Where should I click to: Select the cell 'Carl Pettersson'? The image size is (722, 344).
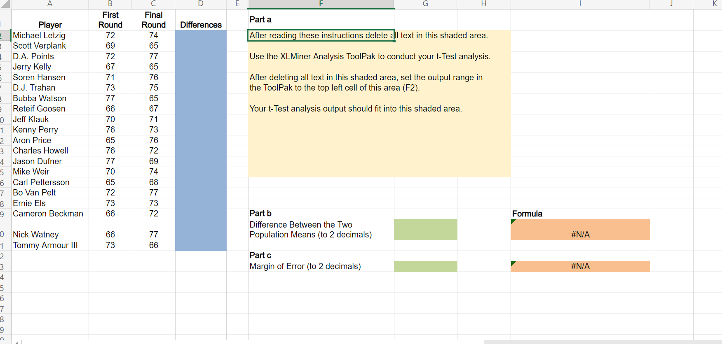(x=50, y=182)
